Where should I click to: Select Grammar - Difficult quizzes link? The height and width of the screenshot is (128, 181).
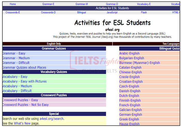coord(16,63)
